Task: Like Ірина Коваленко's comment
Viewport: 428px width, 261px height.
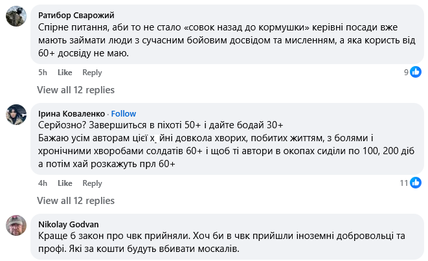Action: [x=65, y=183]
